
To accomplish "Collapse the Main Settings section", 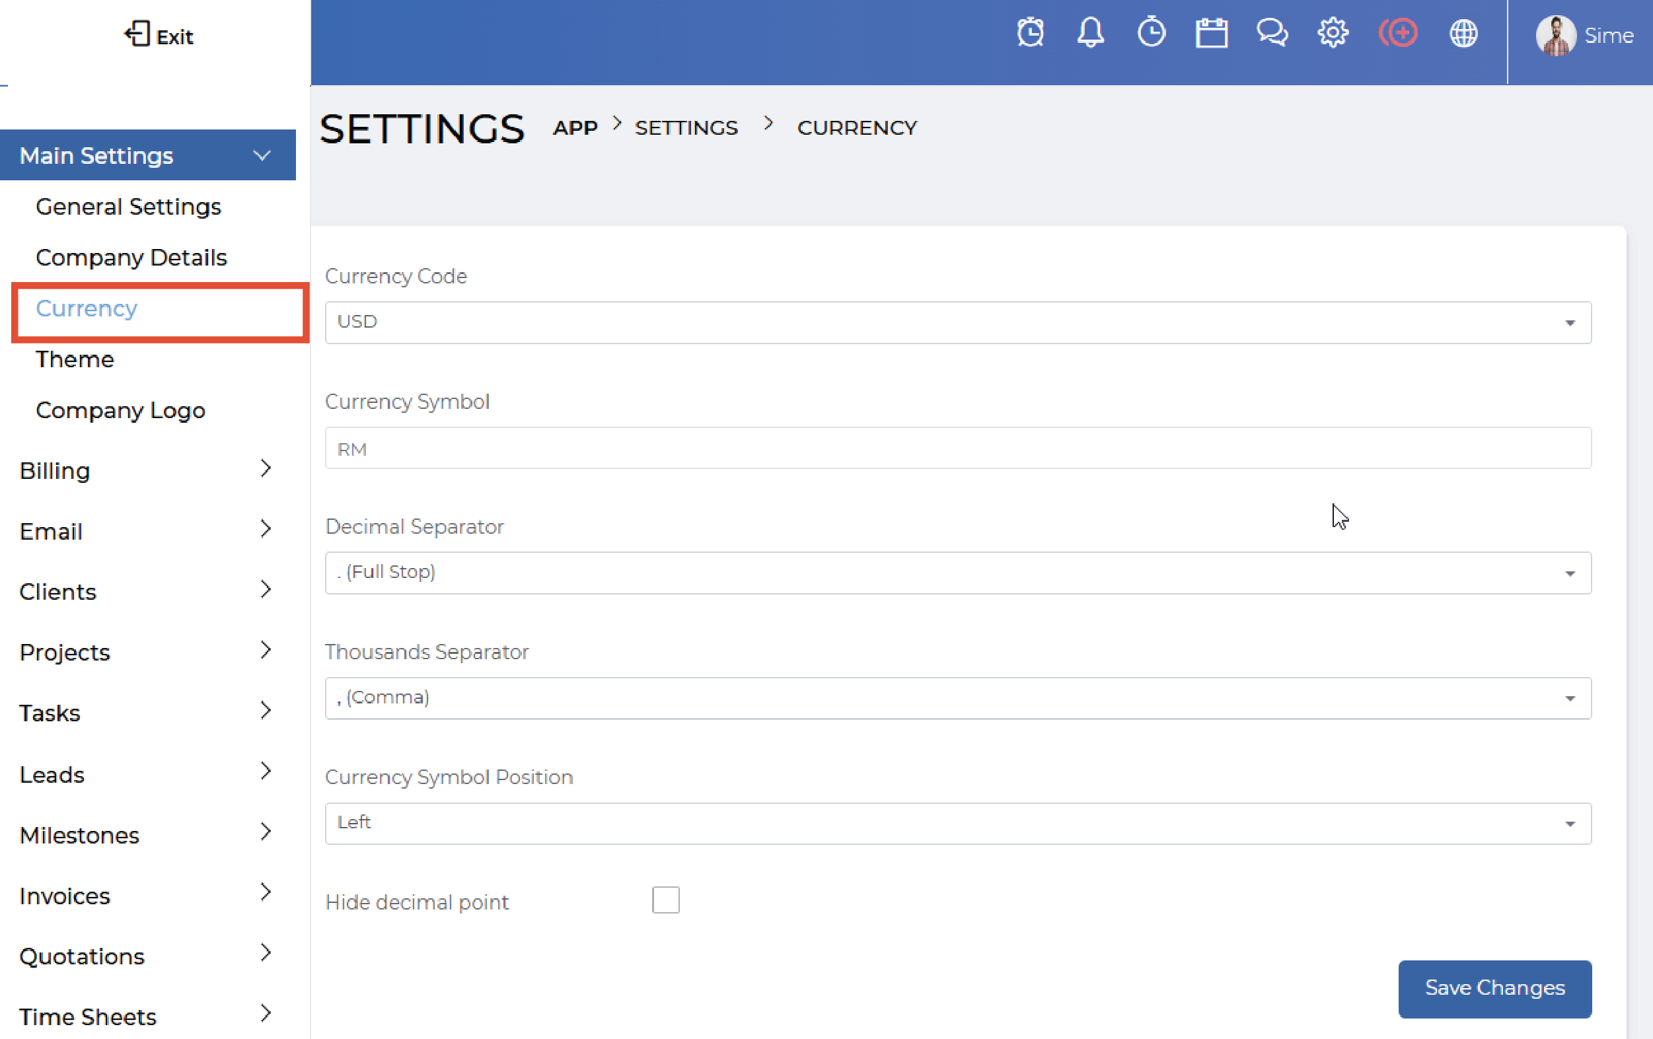I will (147, 156).
